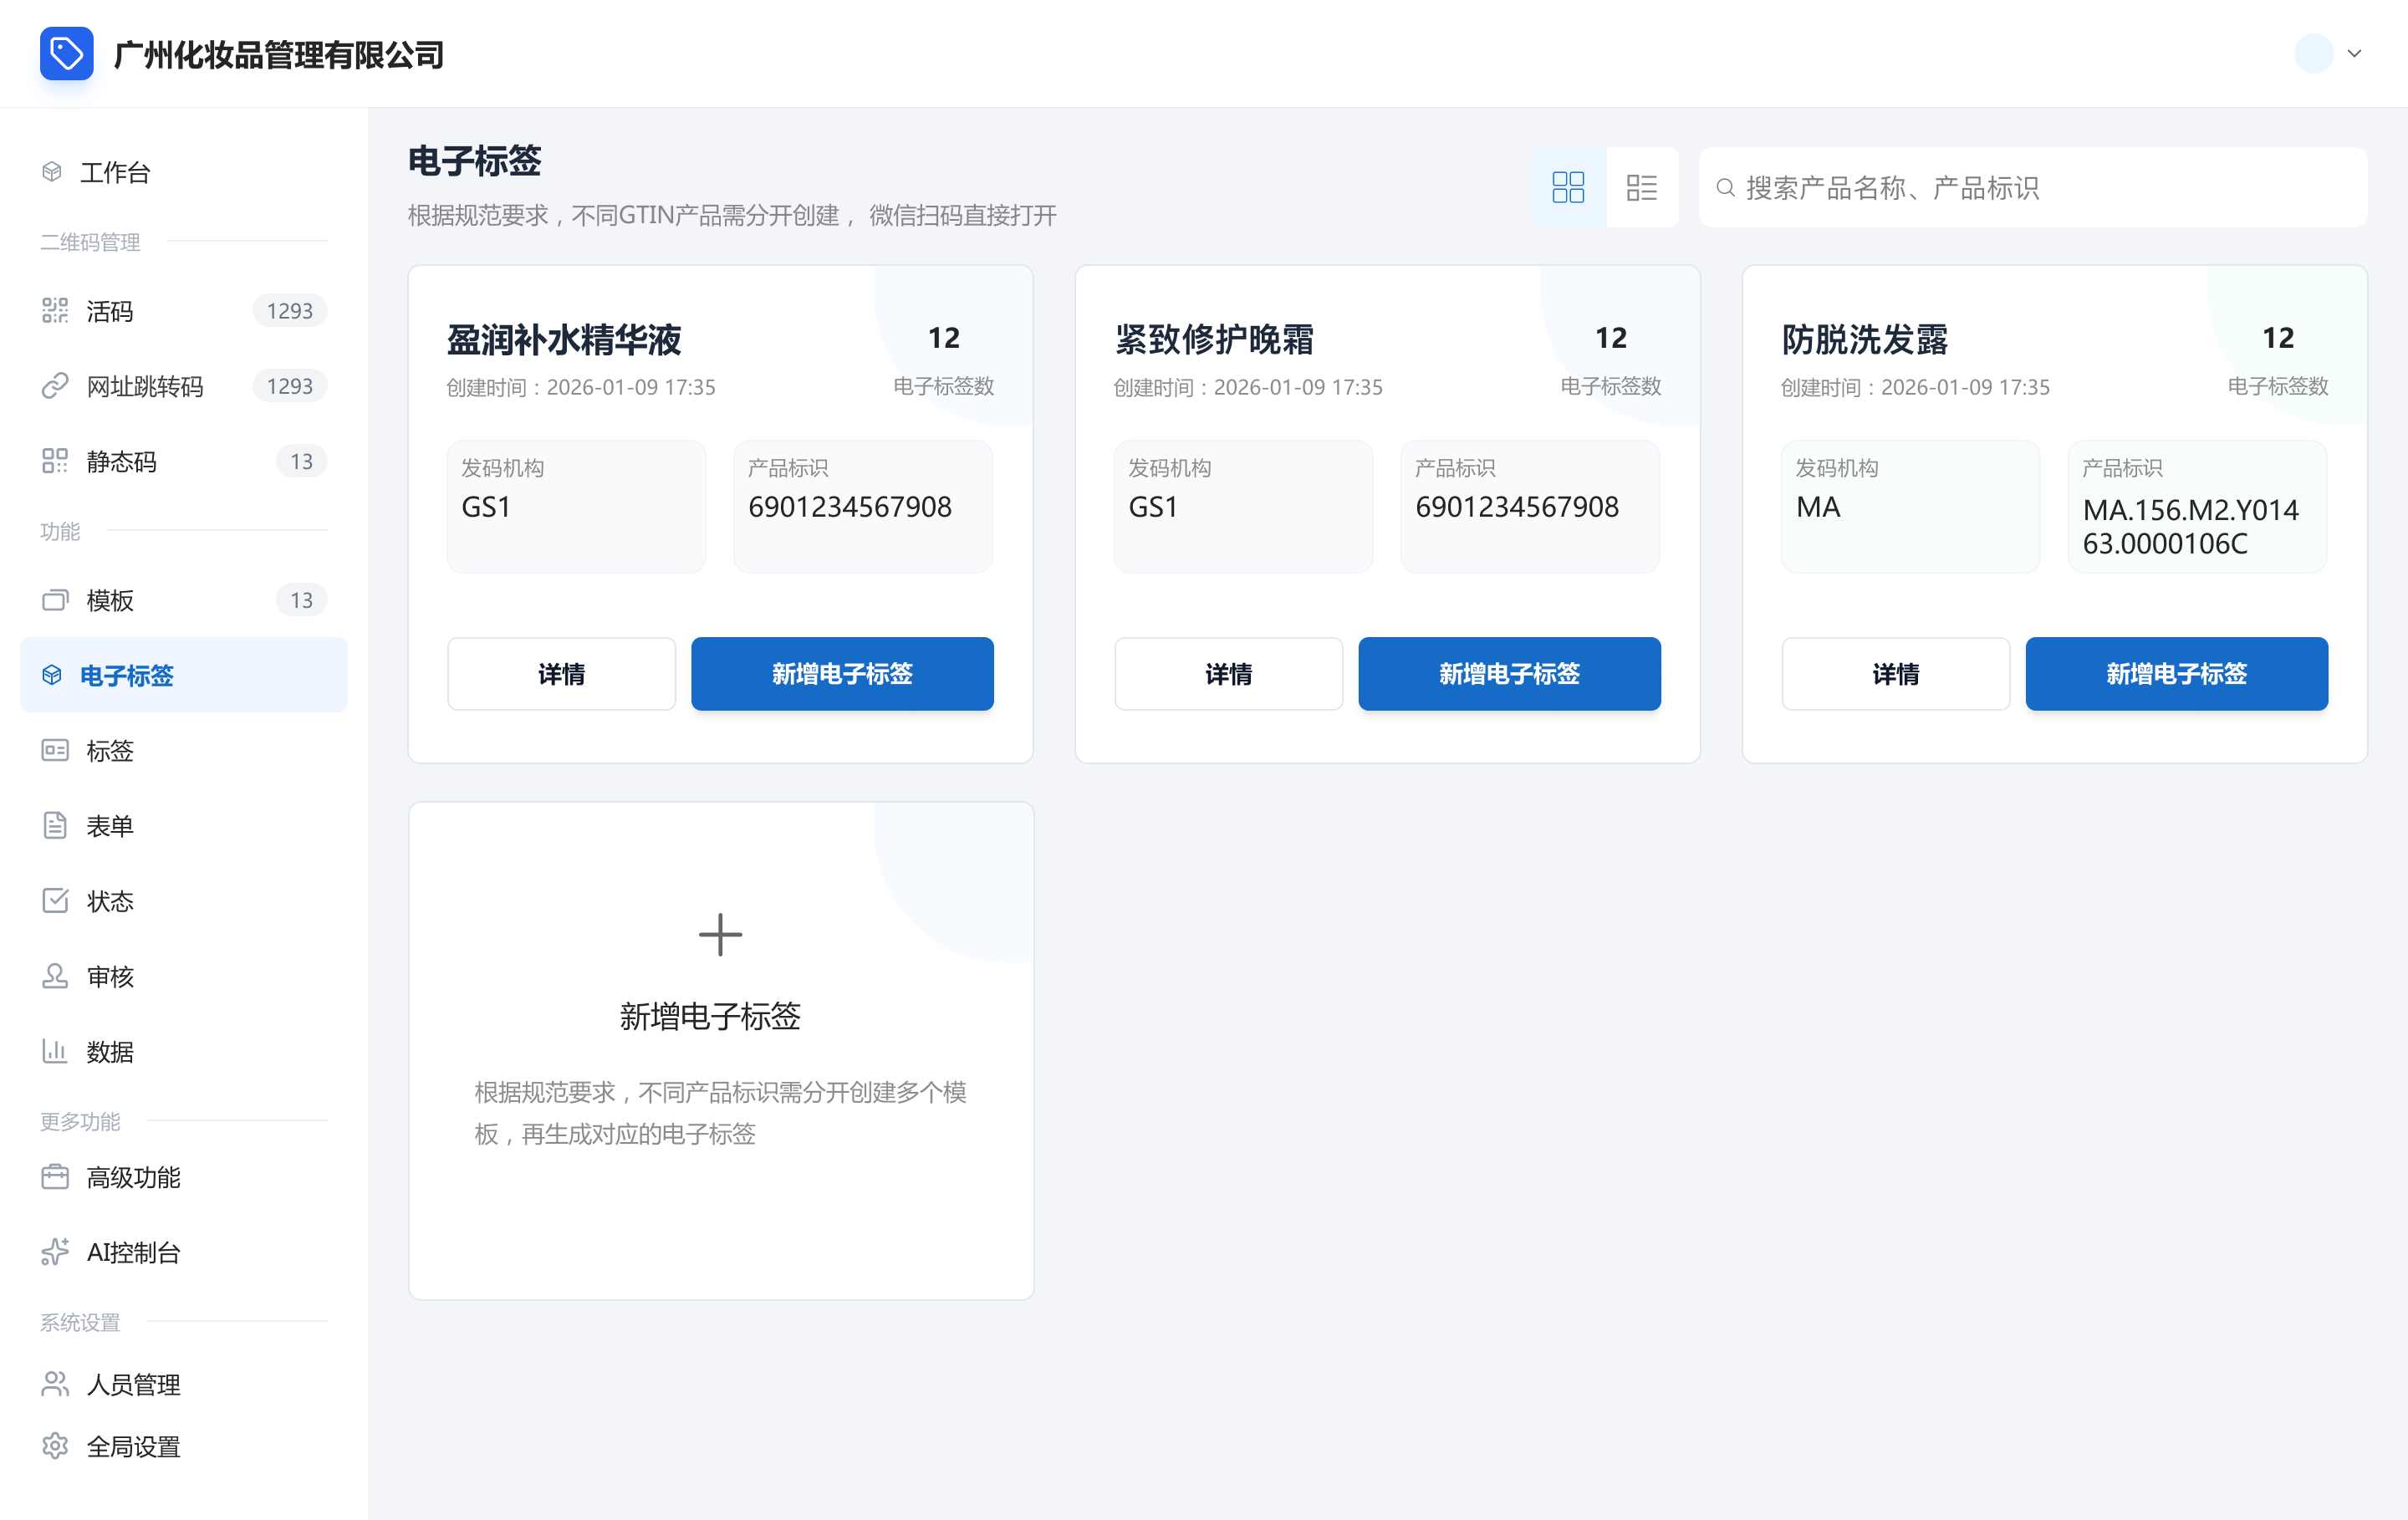This screenshot has height=1520, width=2408.
Task: Select 工作台 in the sidebar
Action: pos(115,172)
